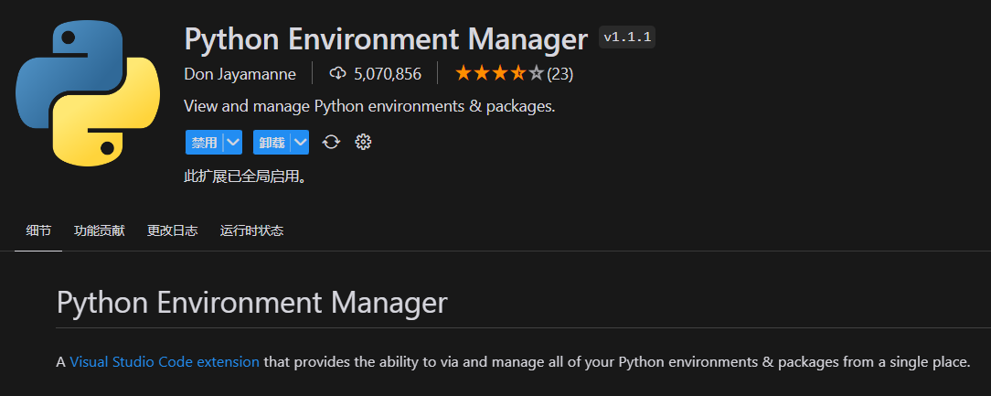Click the 卸载 uninstall button
This screenshot has width=991, height=396.
coord(272,143)
